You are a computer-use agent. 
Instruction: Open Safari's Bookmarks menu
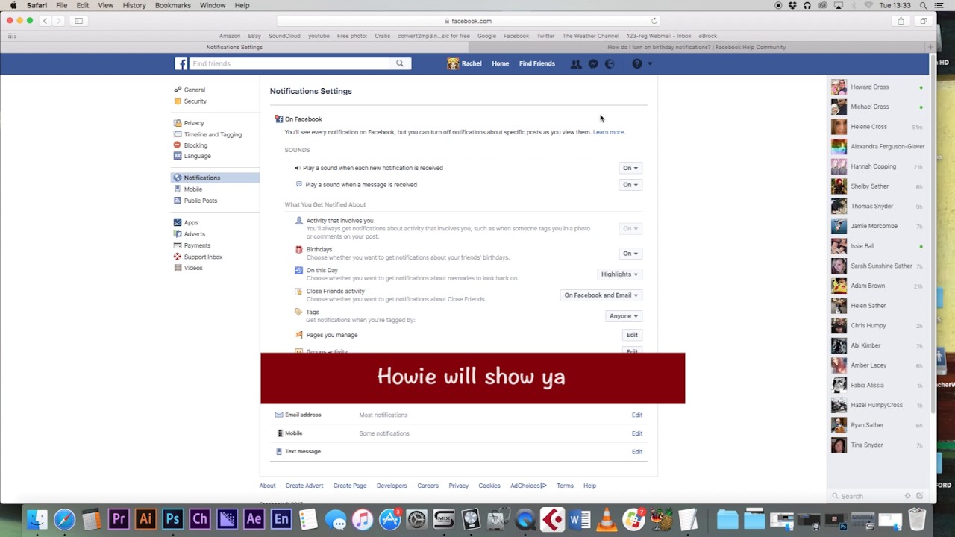[173, 5]
